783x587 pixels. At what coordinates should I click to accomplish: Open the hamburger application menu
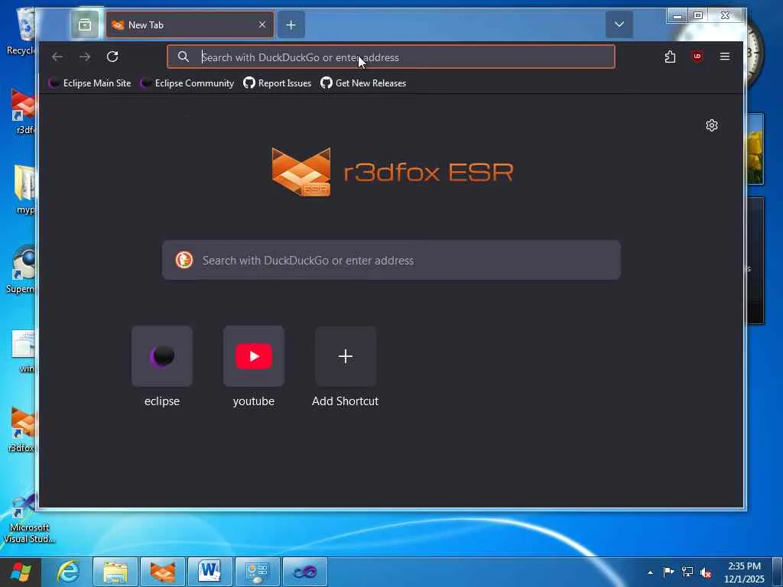tap(725, 57)
